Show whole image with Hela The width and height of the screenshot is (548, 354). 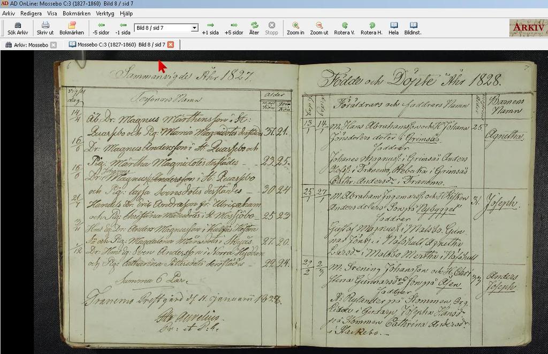(x=393, y=28)
